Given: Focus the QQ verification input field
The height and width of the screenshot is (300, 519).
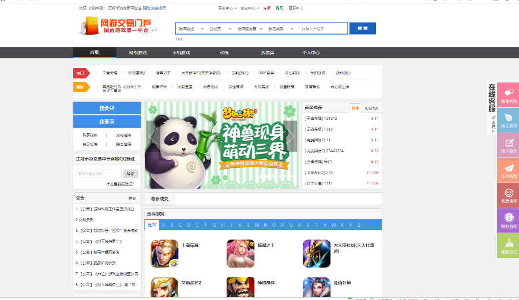Looking at the screenshot, I should pos(99,174).
